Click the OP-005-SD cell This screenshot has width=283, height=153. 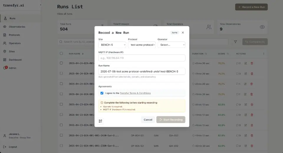tap(137, 146)
